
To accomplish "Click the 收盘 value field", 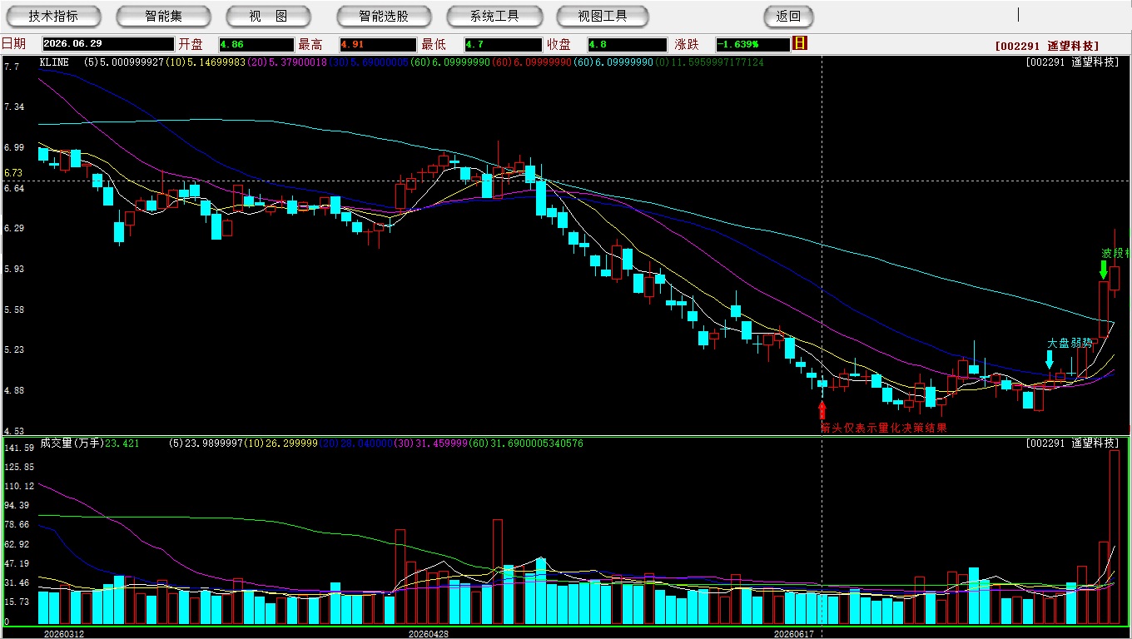I will 628,44.
